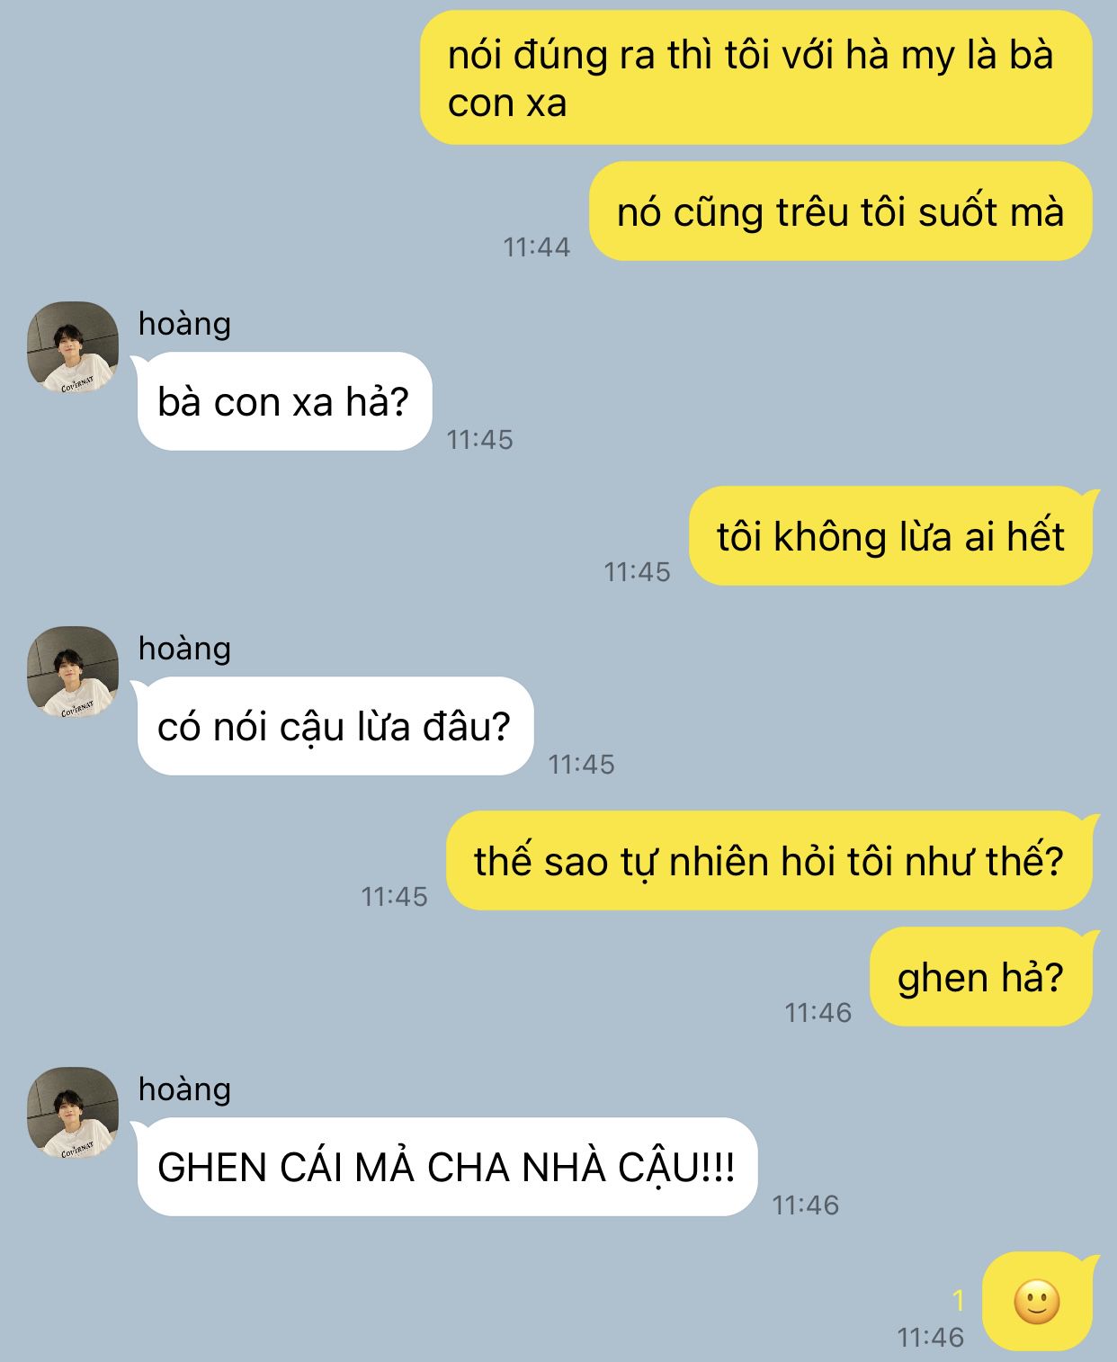Image resolution: width=1117 pixels, height=1362 pixels.
Task: Tap hoàng's avatar beside "GHEN CÁI MẢ CHA NHÀ CẬU!!!"
Action: 73,1113
